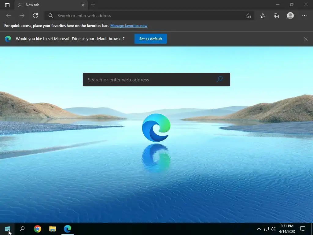Image resolution: width=313 pixels, height=235 pixels.
Task: Open the network status tray icon
Action: 266,229
